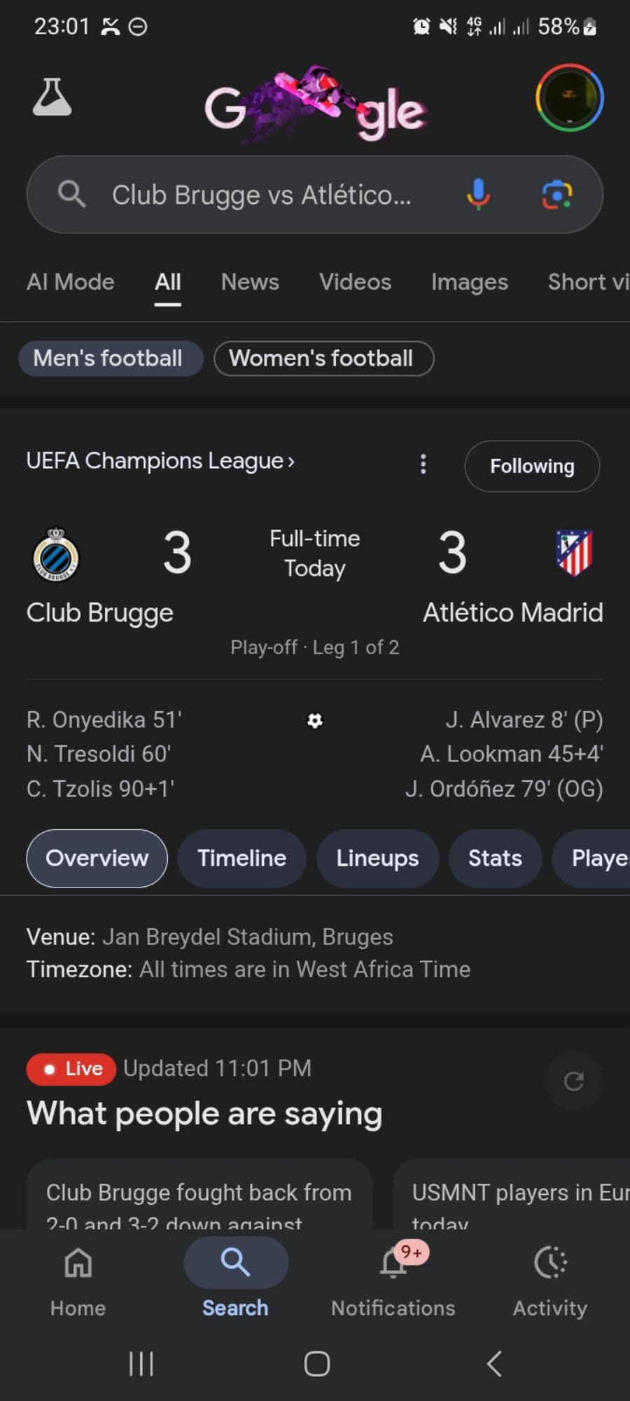Open the Lineups tab
The image size is (630, 1401).
coord(377,858)
